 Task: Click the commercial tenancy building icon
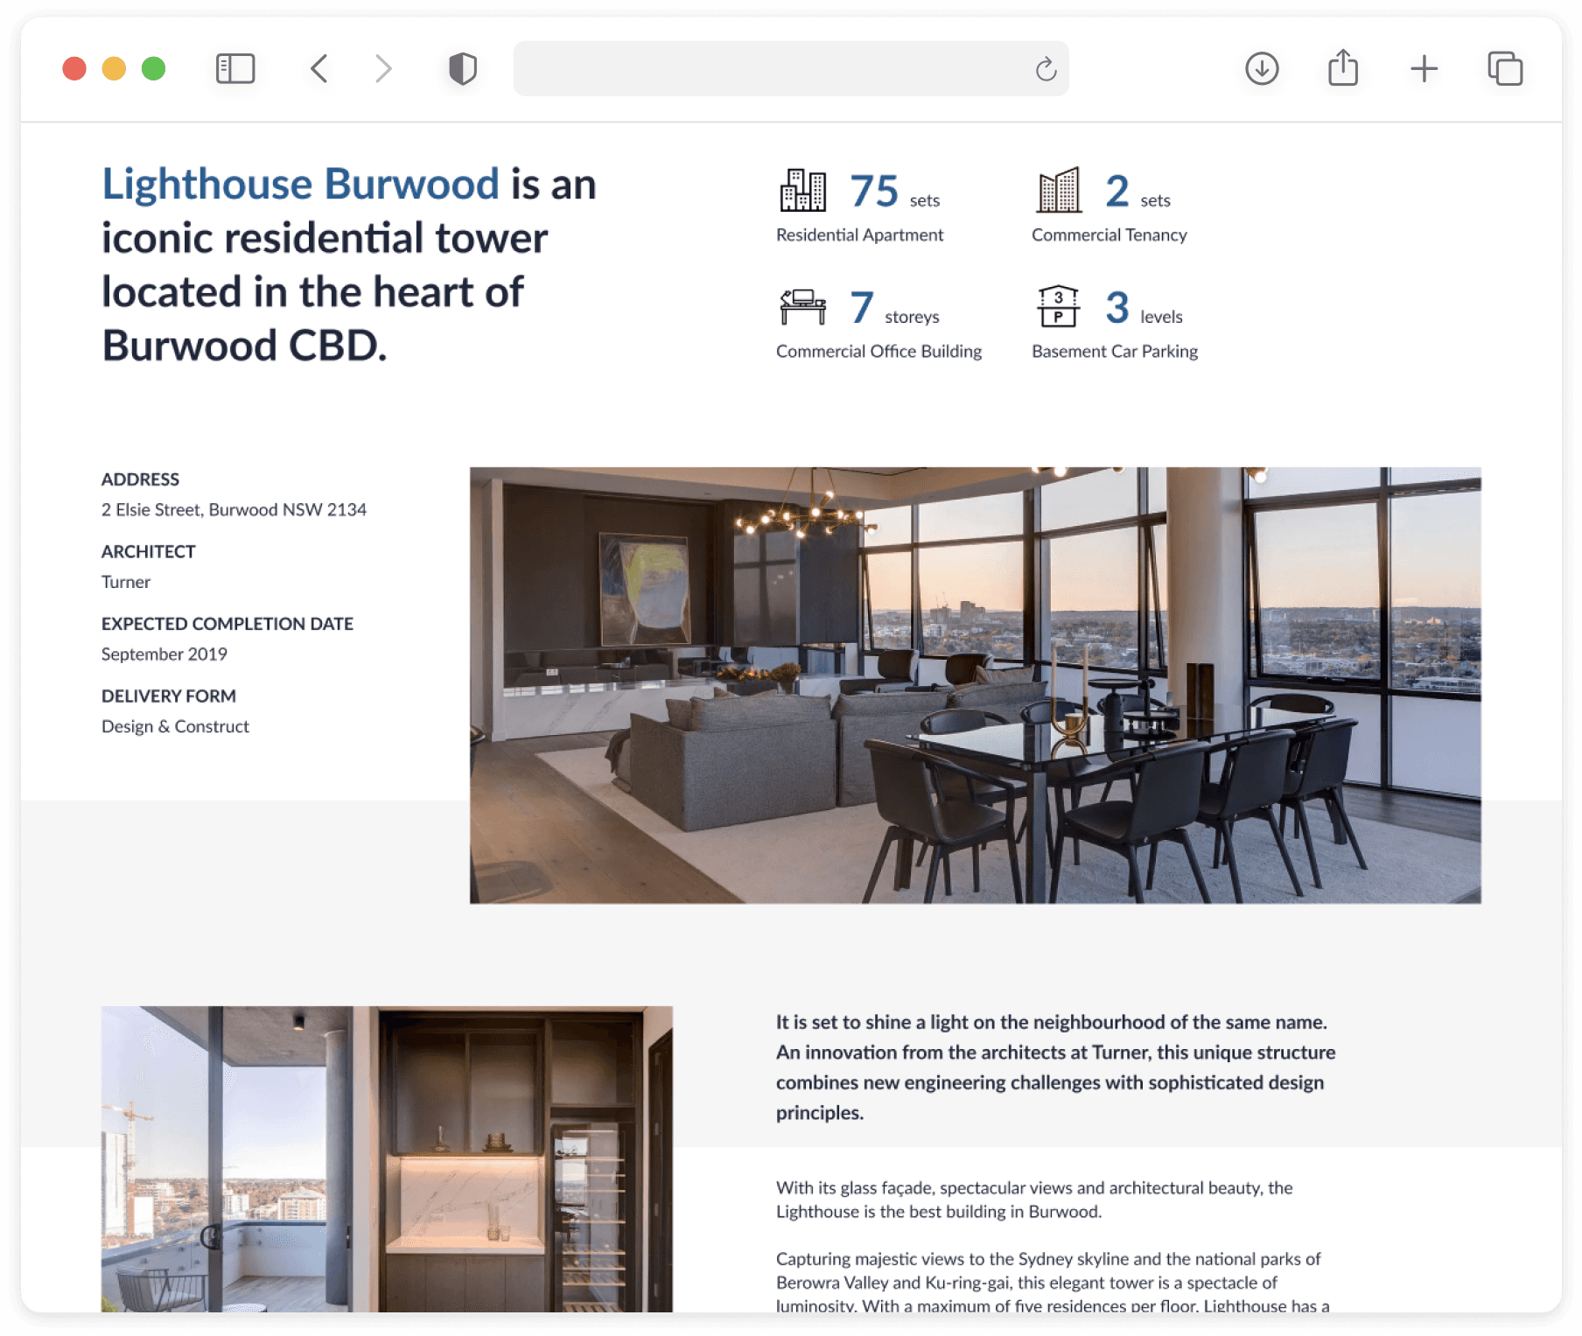pyautogui.click(x=1059, y=190)
